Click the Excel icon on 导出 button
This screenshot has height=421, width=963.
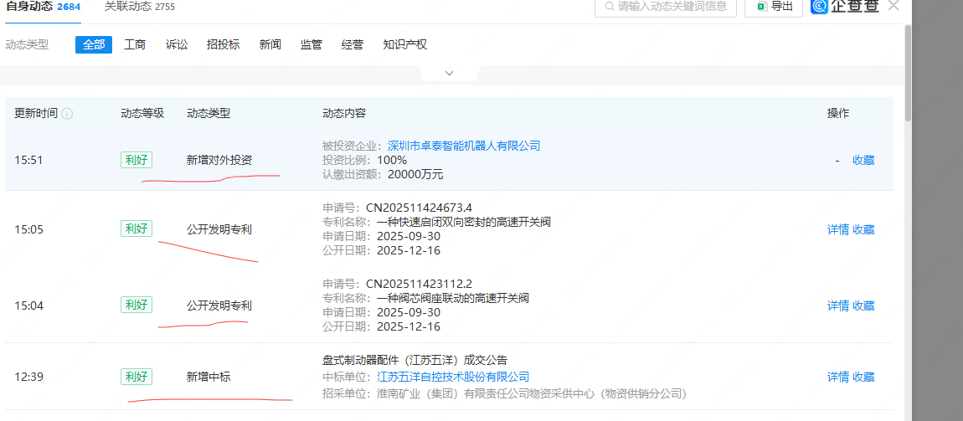[762, 6]
